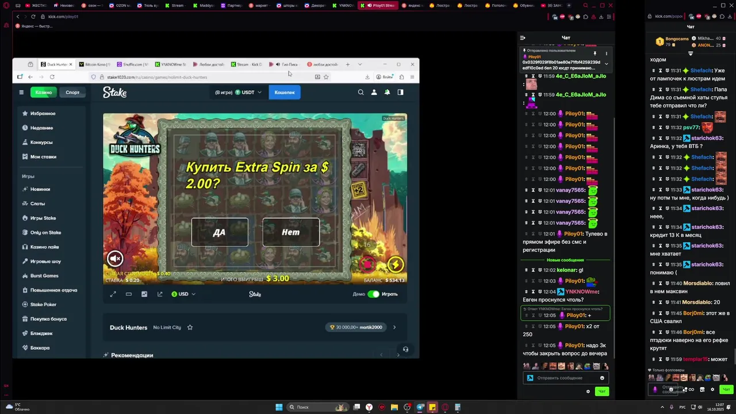
Task: Switch to Shuffle.com tab
Action: point(132,64)
